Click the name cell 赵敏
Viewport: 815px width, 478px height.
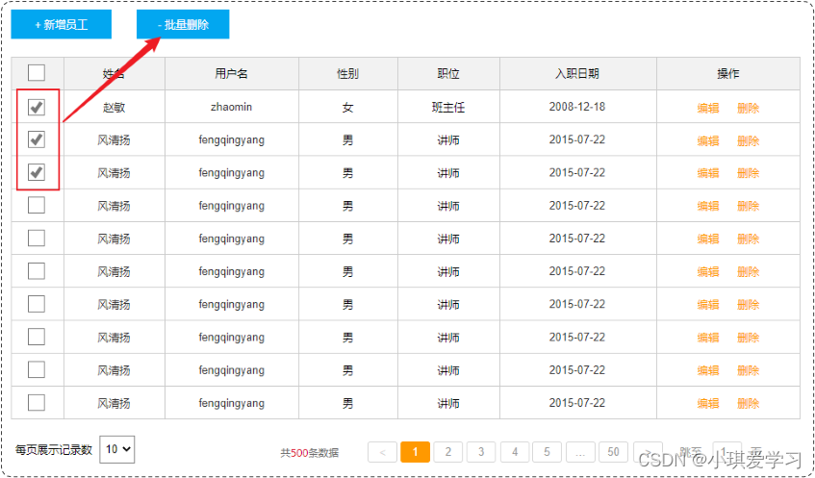point(115,107)
